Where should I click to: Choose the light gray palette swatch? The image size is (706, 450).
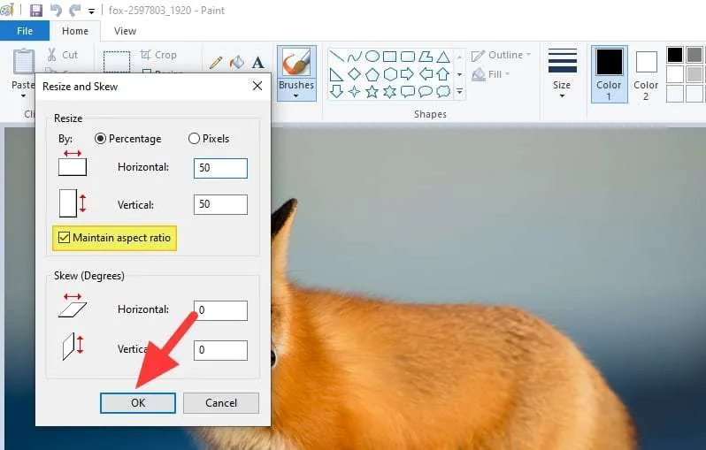tap(694, 74)
